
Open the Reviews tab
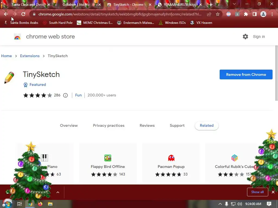pyautogui.click(x=147, y=126)
